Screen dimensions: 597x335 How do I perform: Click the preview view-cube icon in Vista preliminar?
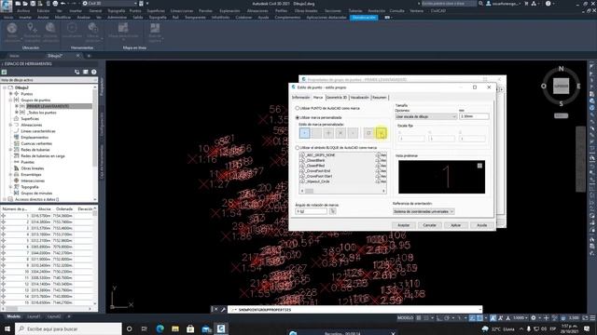point(479,166)
